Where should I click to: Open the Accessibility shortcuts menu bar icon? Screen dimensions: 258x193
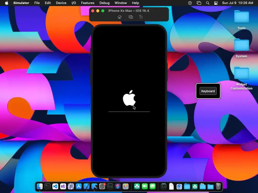pos(190,3)
